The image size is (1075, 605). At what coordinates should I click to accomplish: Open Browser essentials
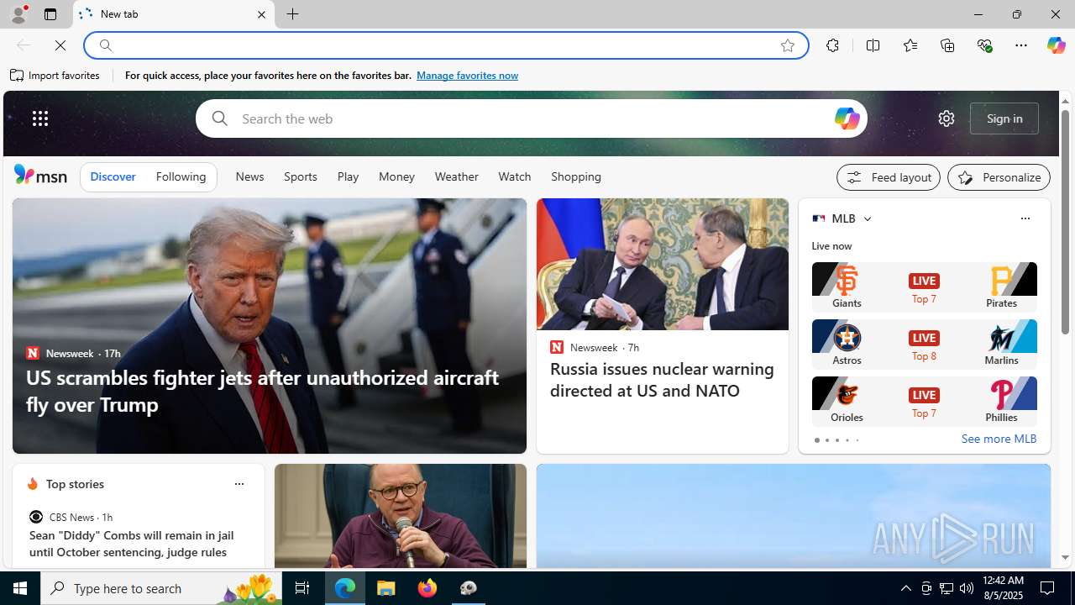984,45
